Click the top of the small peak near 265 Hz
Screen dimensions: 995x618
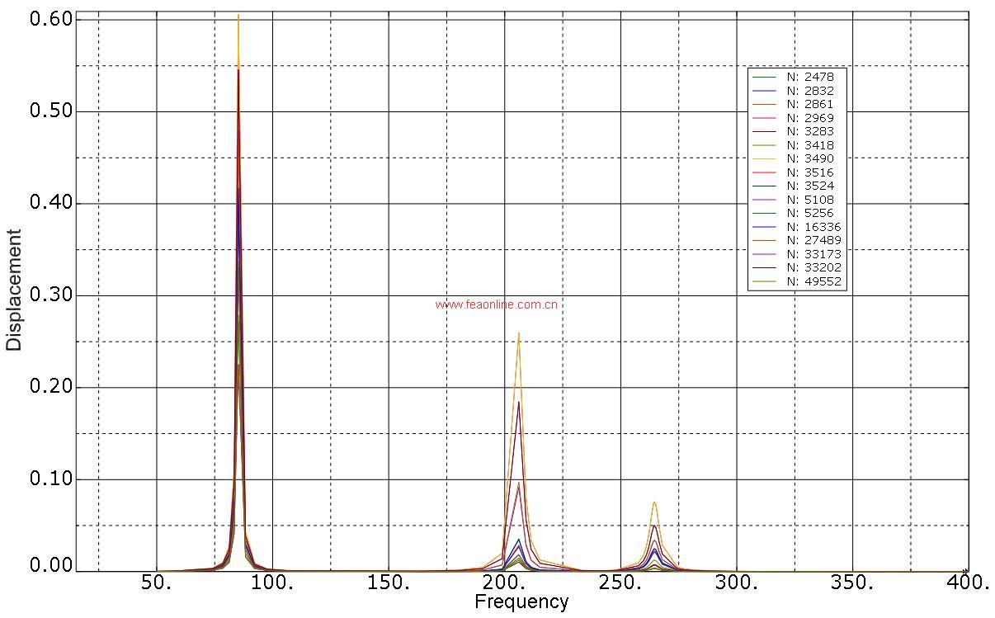point(654,502)
